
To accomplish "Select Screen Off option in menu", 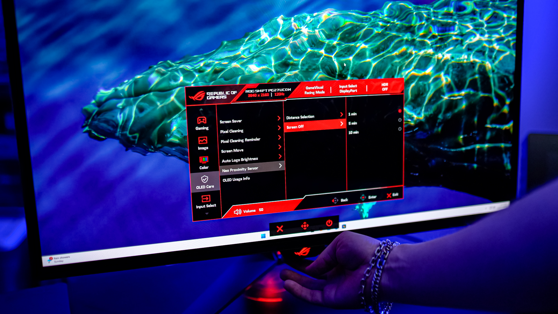I will pyautogui.click(x=314, y=127).
